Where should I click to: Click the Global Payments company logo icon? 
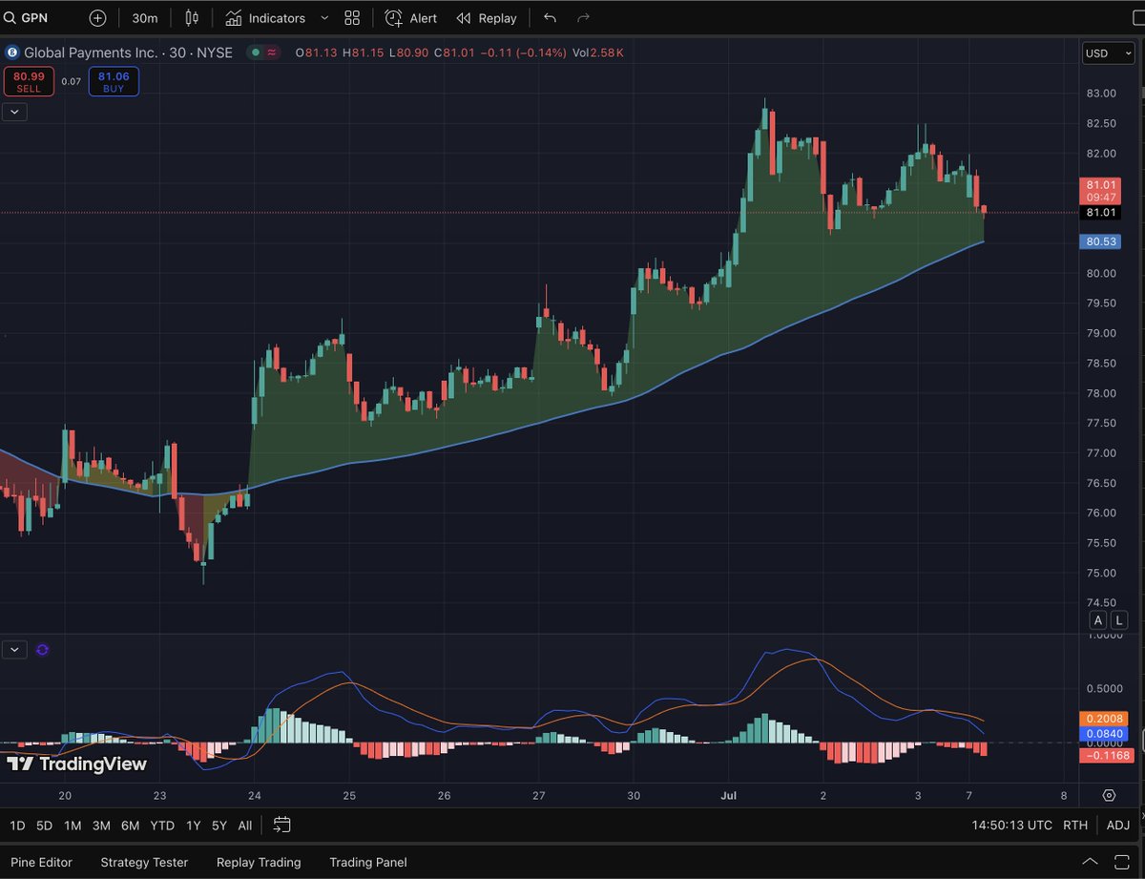click(12, 52)
